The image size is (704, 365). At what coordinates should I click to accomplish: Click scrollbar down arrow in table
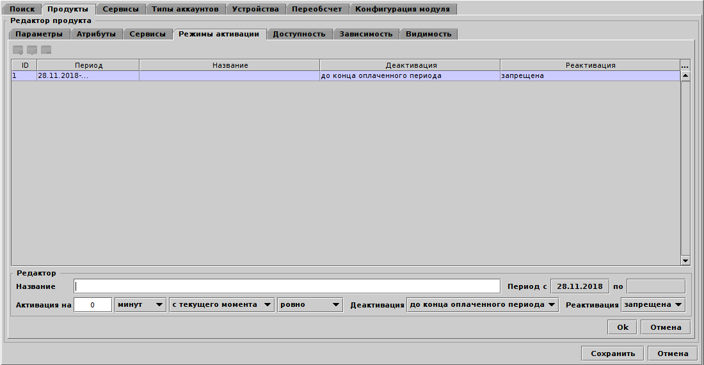(685, 260)
